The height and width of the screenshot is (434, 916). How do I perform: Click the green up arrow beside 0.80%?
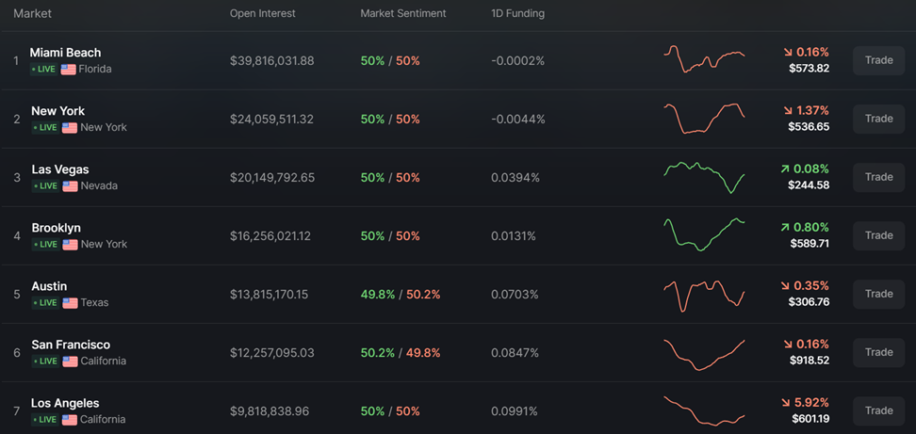click(x=784, y=228)
